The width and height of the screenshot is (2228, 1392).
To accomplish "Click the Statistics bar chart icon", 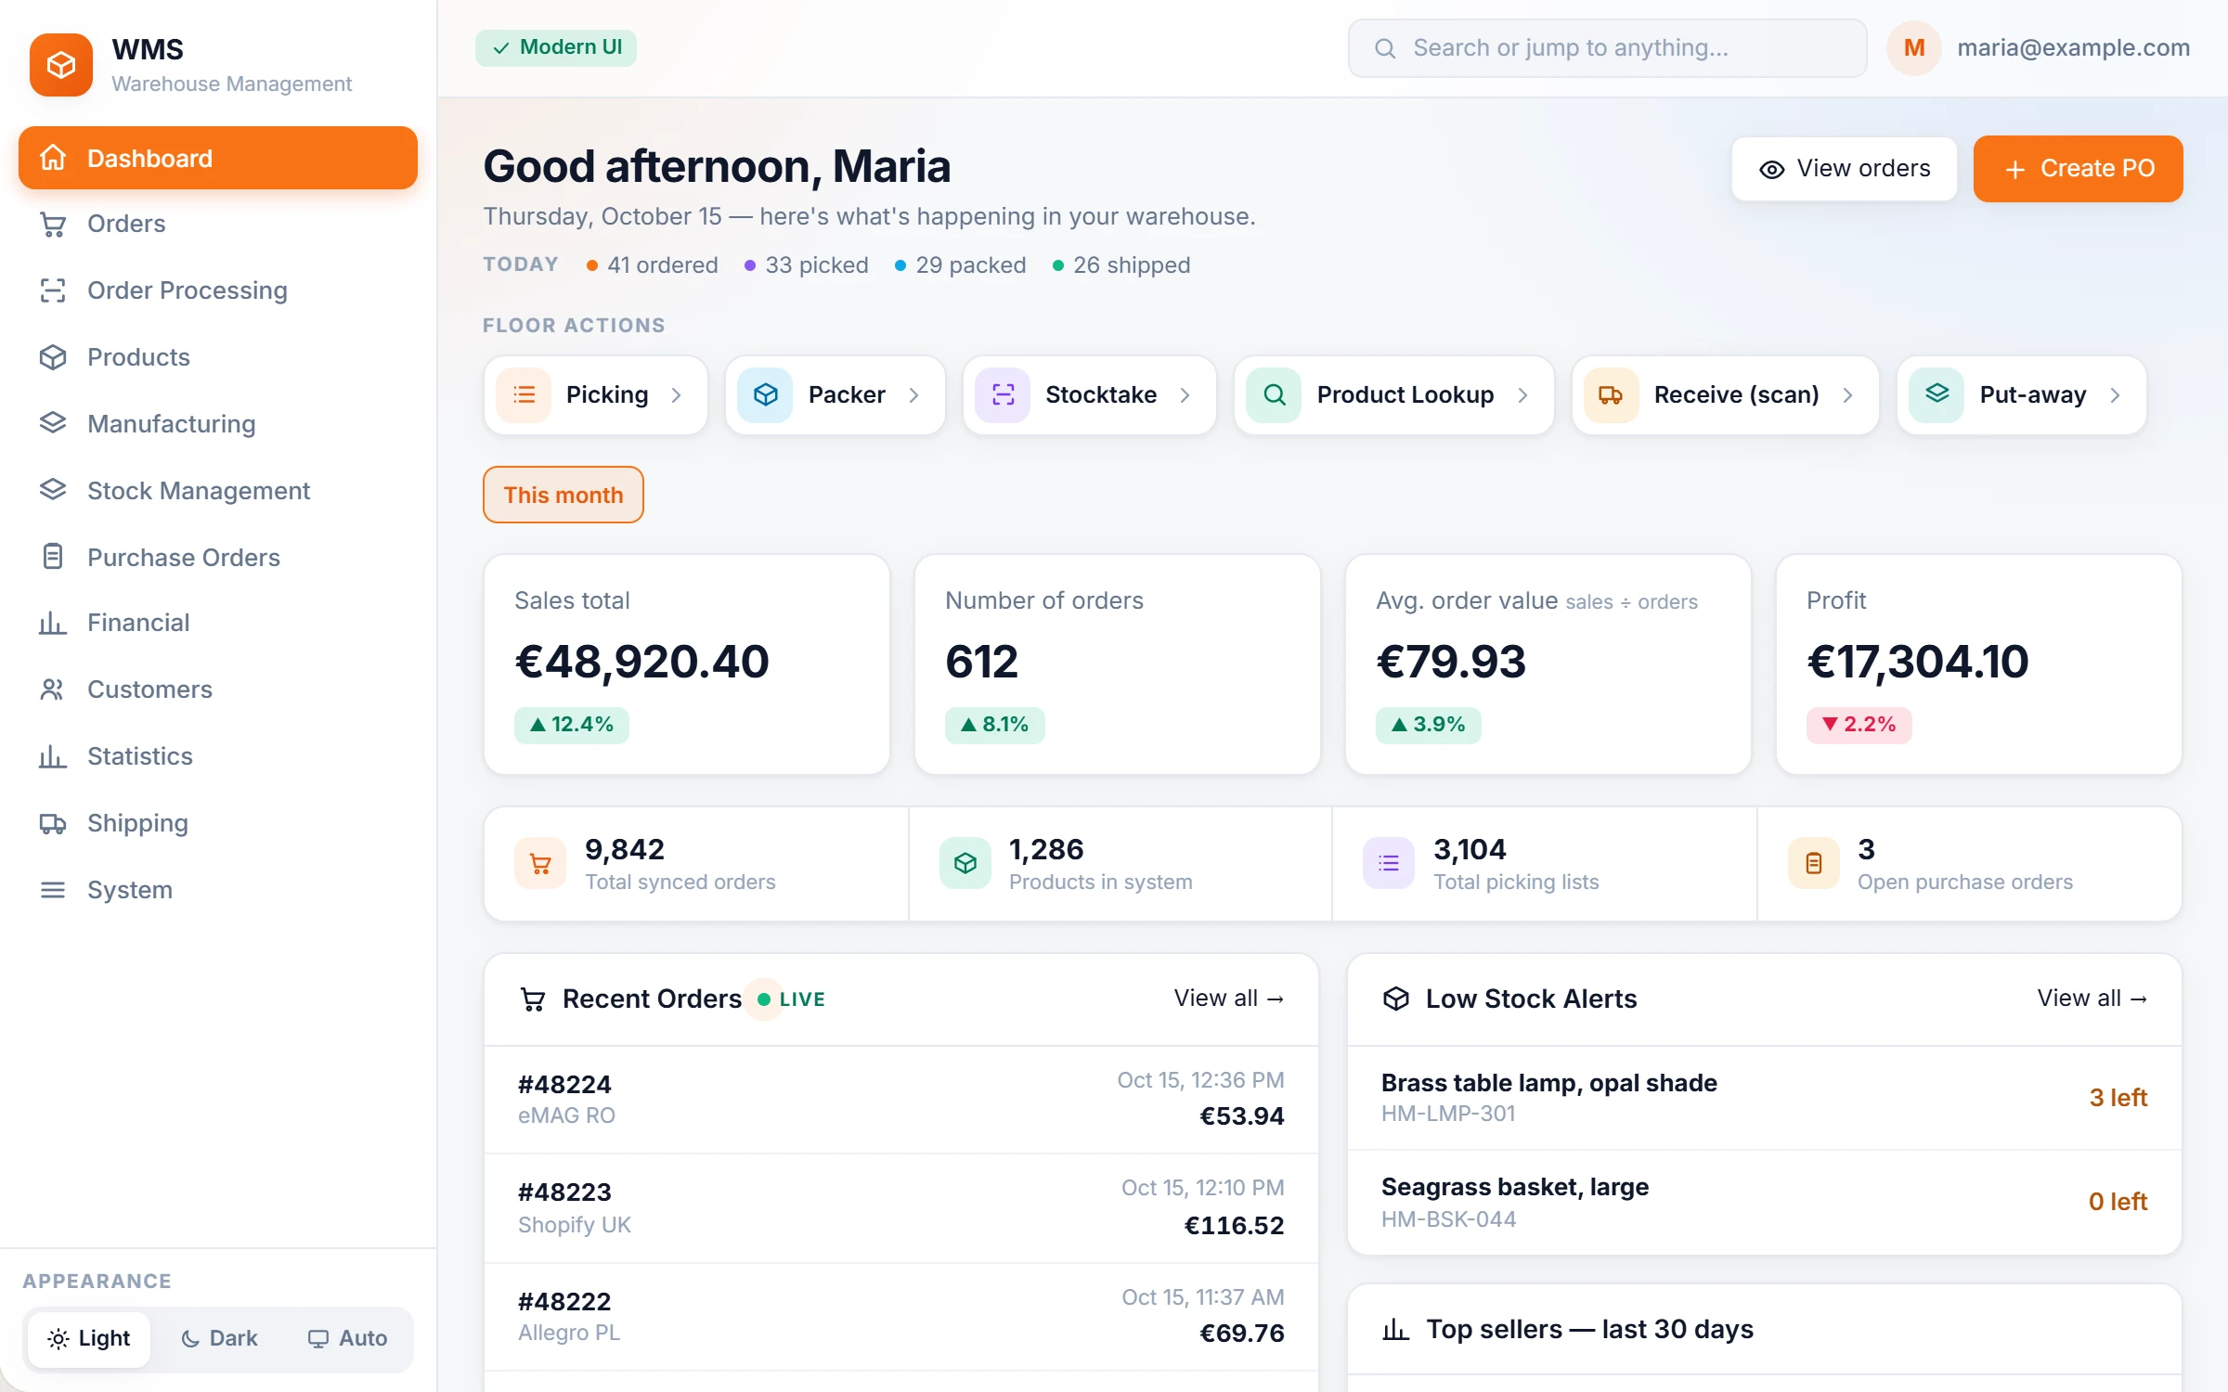I will [x=53, y=756].
